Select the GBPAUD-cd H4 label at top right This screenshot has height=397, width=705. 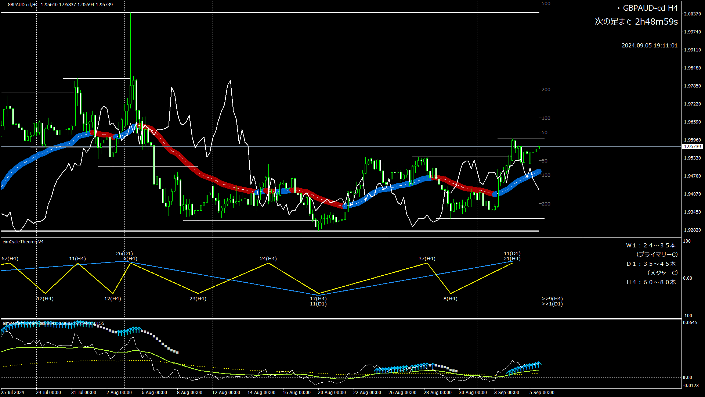pyautogui.click(x=650, y=8)
